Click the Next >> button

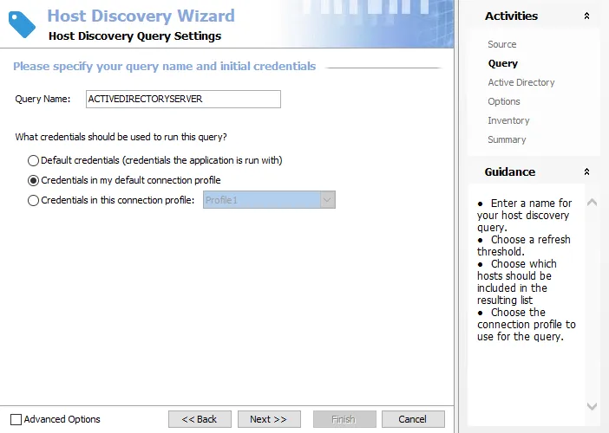[x=269, y=419]
